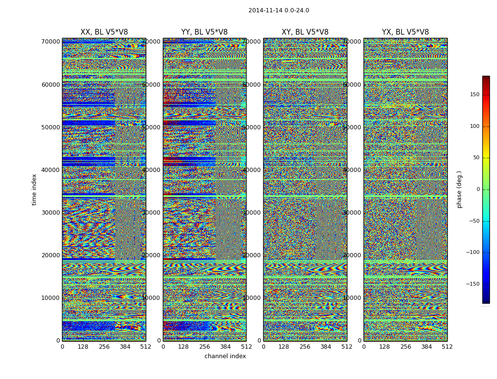Click the 70000 tick on the XX time axis
Viewport: 497px width, 379px height.
click(51, 42)
